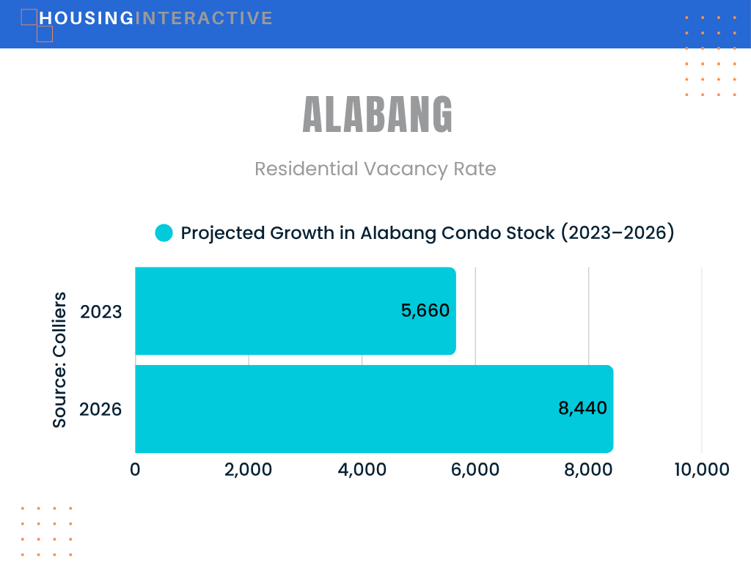Click the 6,000 x-axis tick label

coord(475,470)
